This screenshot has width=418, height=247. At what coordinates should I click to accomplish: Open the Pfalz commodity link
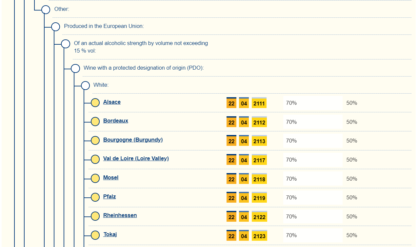click(109, 196)
